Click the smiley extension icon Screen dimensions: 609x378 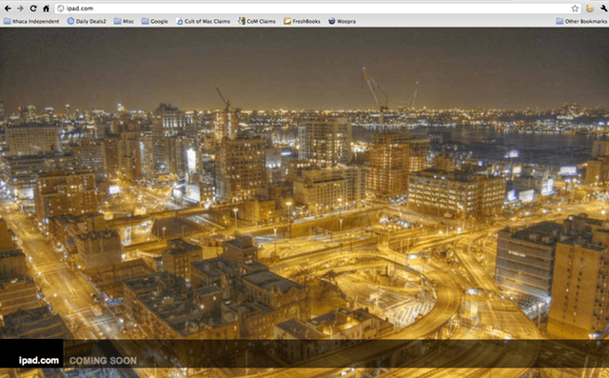click(x=590, y=9)
